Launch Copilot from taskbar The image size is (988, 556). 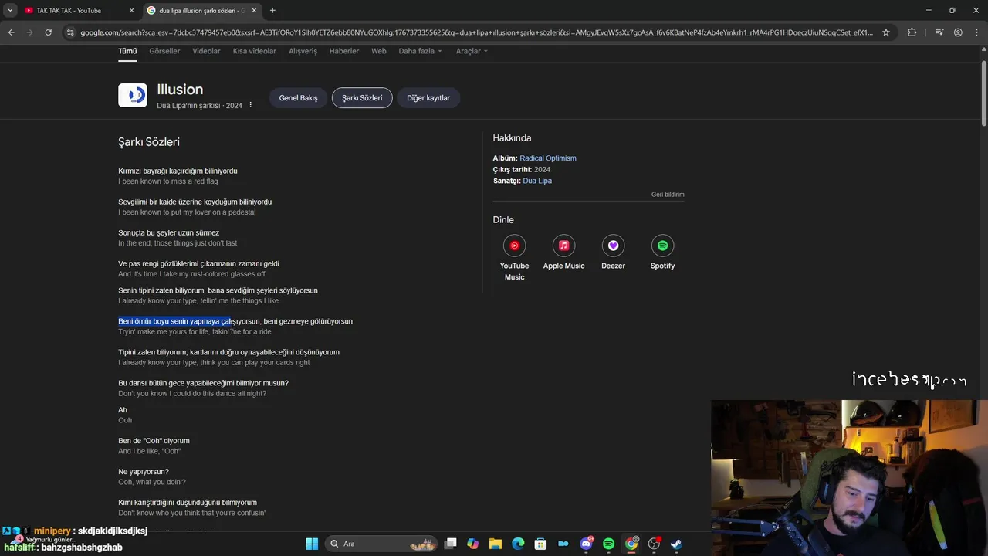pos(473,544)
